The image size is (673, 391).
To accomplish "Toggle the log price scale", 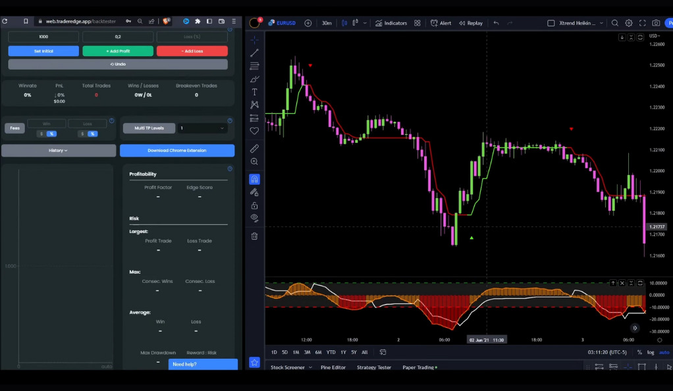I will click(651, 352).
